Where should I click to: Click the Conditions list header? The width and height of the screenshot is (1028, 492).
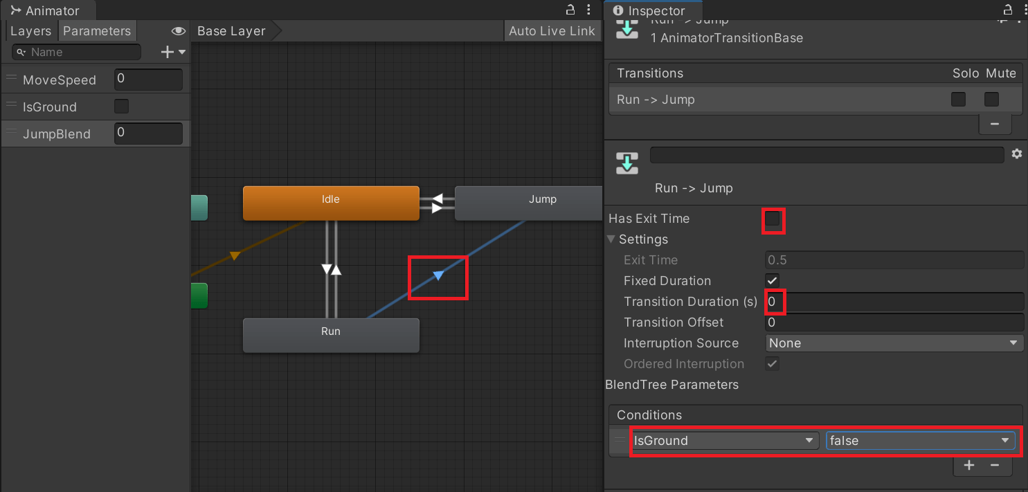tap(815, 415)
